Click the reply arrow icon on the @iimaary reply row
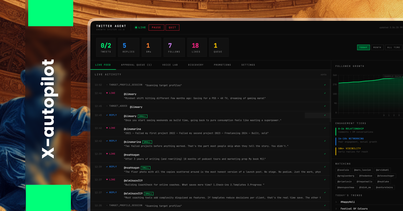The height and width of the screenshot is (211, 403). [x=107, y=115]
